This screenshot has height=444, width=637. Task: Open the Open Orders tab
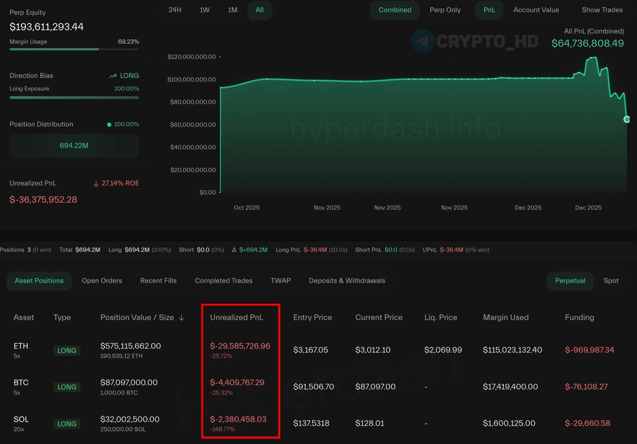point(102,281)
